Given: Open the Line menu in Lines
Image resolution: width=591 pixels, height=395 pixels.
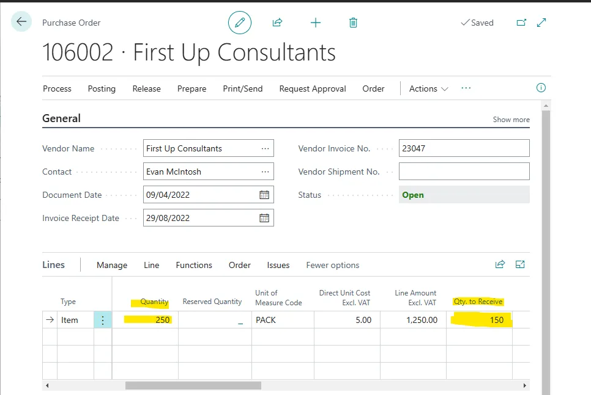Looking at the screenshot, I should (152, 265).
